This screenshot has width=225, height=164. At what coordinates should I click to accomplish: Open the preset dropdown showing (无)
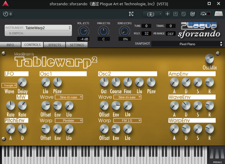[153, 14]
